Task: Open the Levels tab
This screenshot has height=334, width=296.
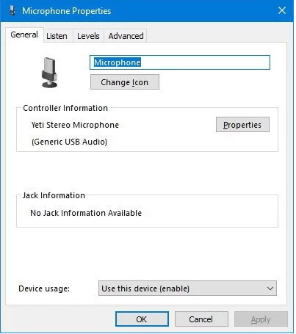Action: tap(88, 36)
